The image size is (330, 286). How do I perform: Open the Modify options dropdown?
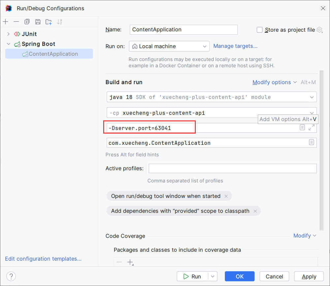[275, 82]
